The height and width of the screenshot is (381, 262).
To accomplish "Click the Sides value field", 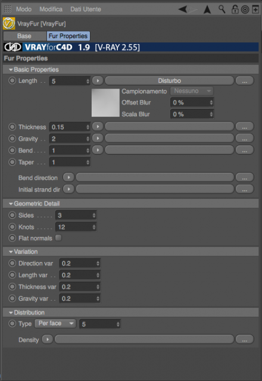I will coord(76,216).
